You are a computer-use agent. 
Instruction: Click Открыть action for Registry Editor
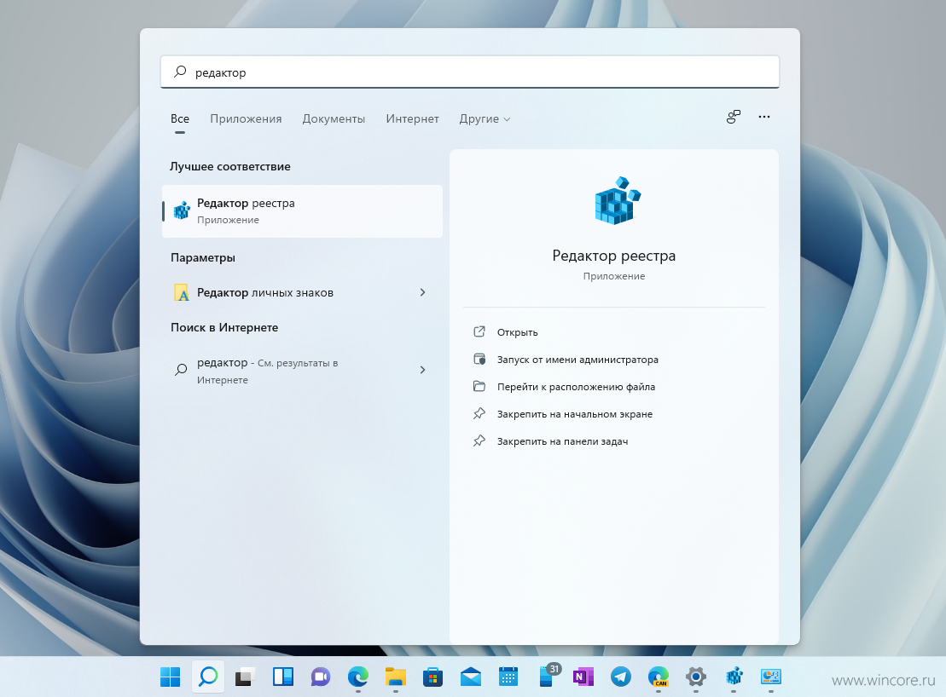[517, 332]
